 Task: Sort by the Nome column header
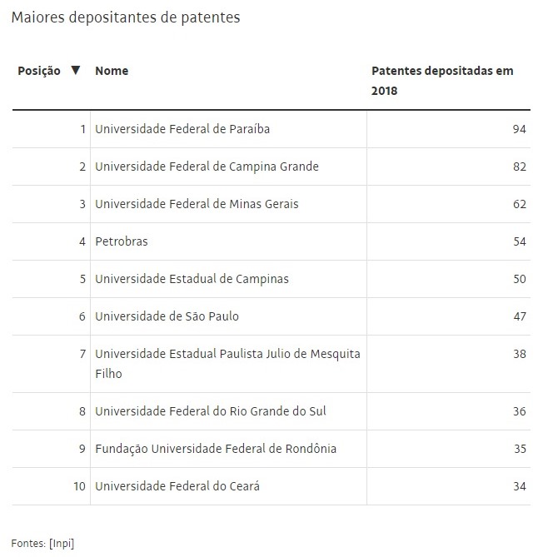pyautogui.click(x=112, y=71)
